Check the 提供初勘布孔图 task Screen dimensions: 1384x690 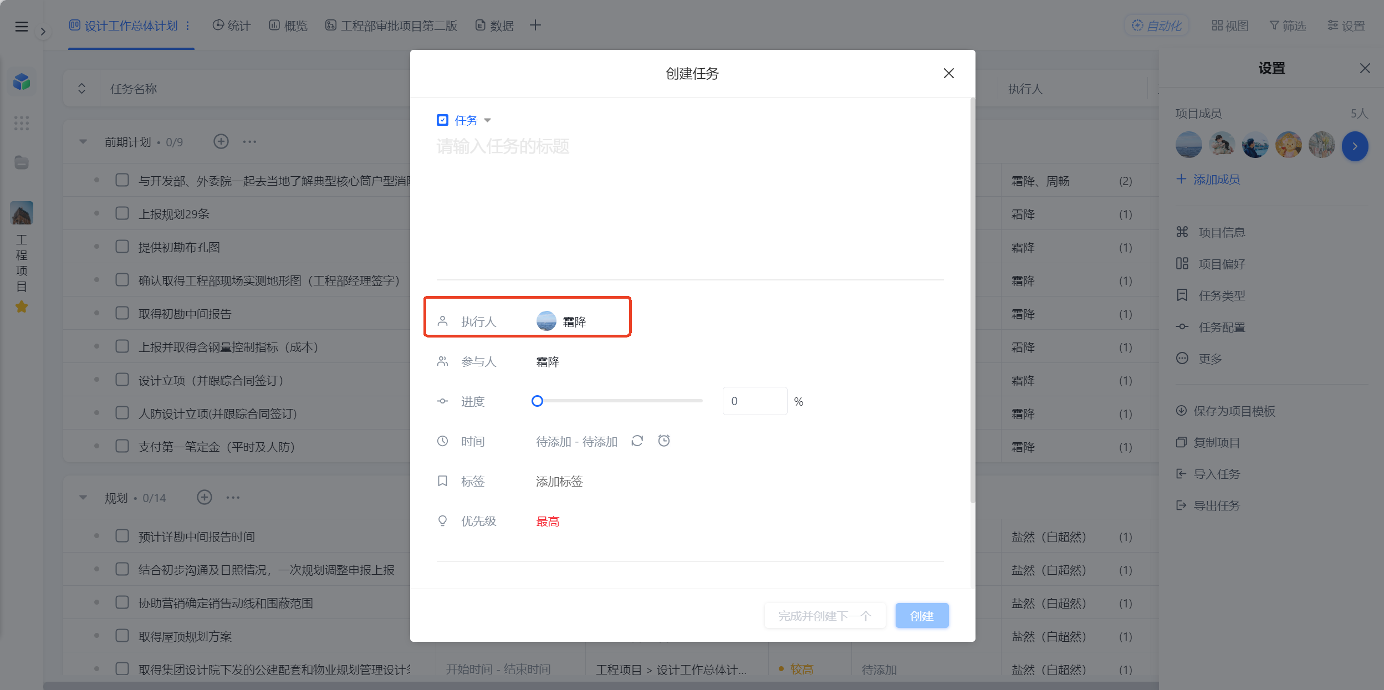point(122,247)
